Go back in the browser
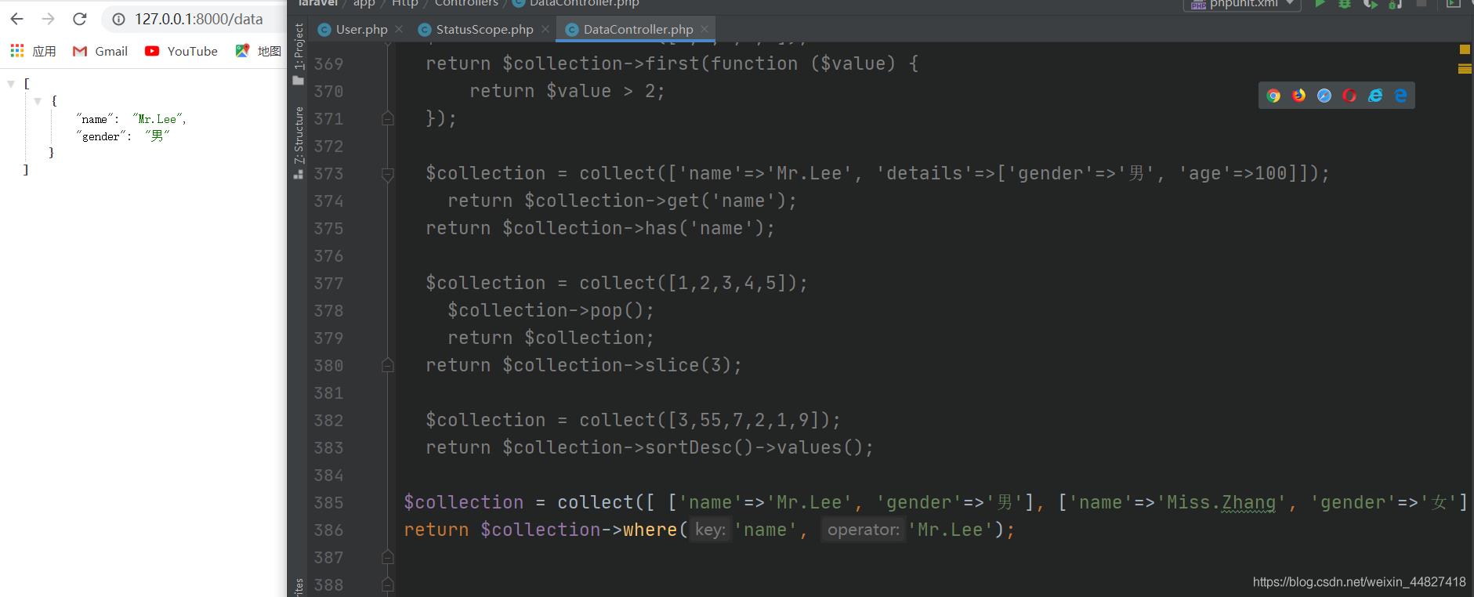This screenshot has width=1474, height=597. pos(17,19)
